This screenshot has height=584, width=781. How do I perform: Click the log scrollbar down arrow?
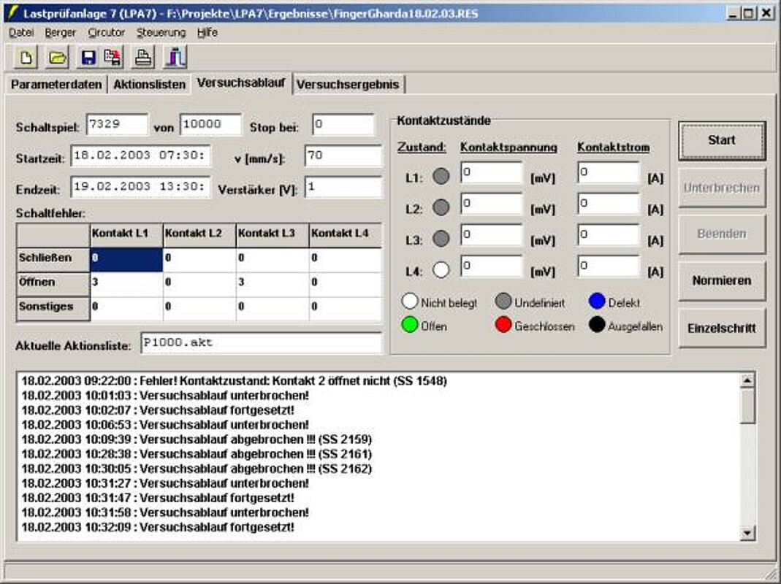(747, 533)
